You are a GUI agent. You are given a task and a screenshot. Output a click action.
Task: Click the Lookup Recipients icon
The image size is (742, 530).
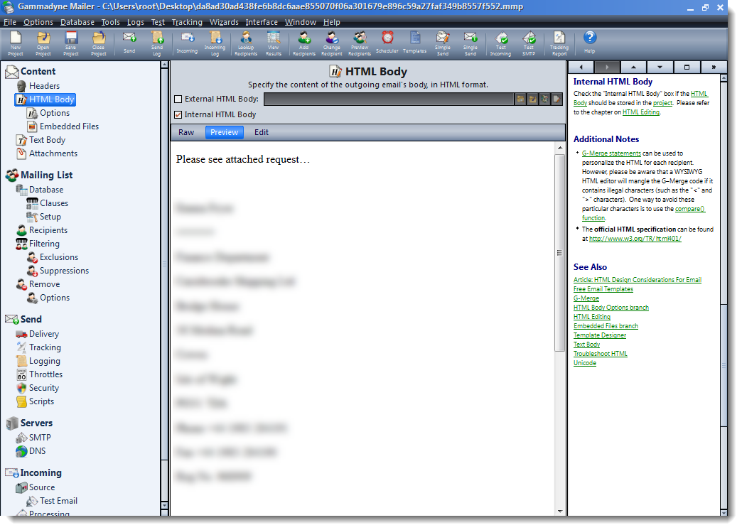click(x=246, y=43)
